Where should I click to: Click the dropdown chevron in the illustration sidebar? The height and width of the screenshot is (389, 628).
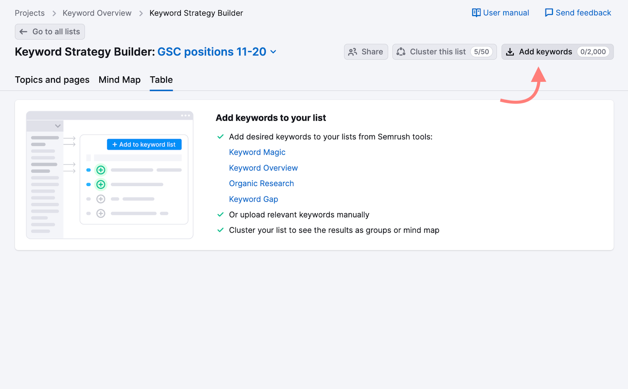(58, 126)
